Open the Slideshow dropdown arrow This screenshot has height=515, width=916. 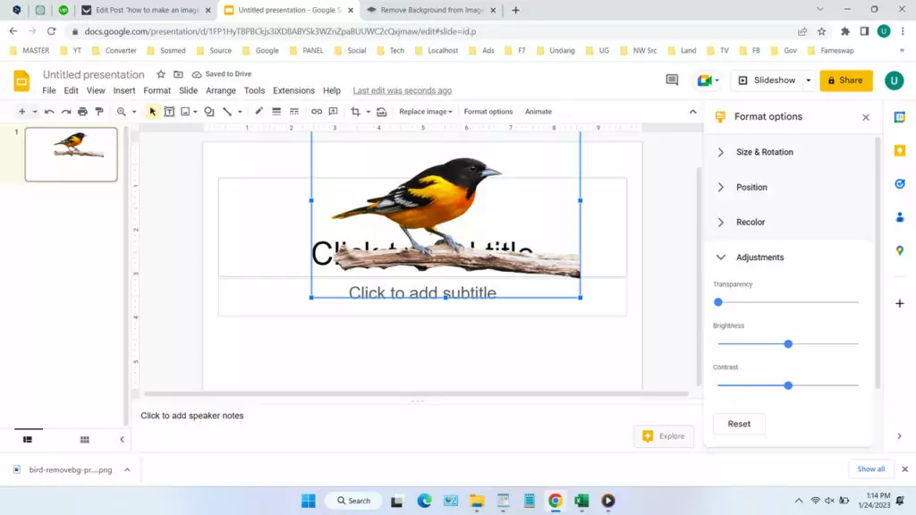click(809, 80)
